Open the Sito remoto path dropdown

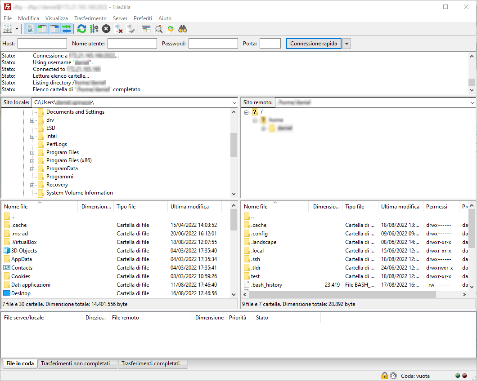click(472, 103)
